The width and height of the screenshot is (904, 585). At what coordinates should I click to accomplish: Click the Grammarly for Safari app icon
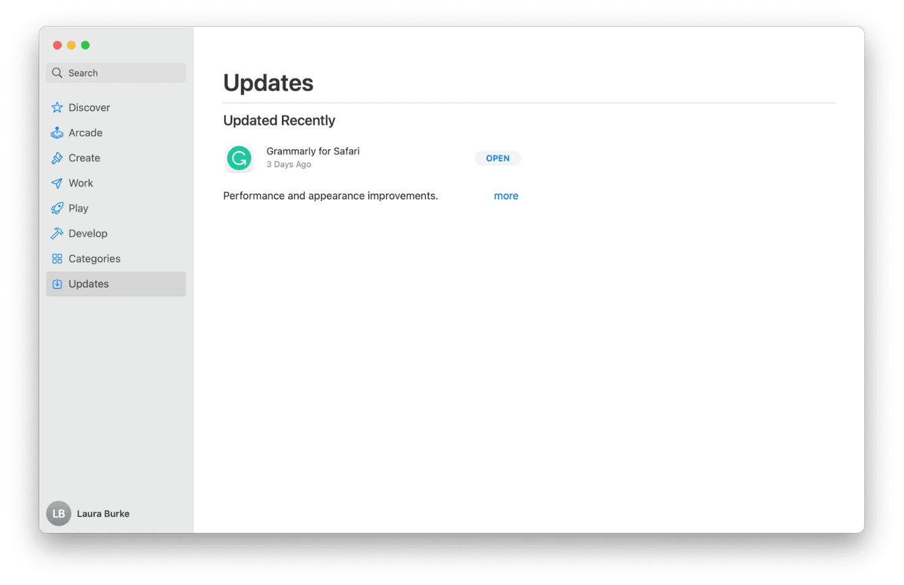coord(239,159)
